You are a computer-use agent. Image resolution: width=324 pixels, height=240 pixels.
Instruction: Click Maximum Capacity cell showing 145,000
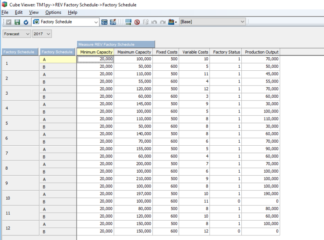[133, 104]
